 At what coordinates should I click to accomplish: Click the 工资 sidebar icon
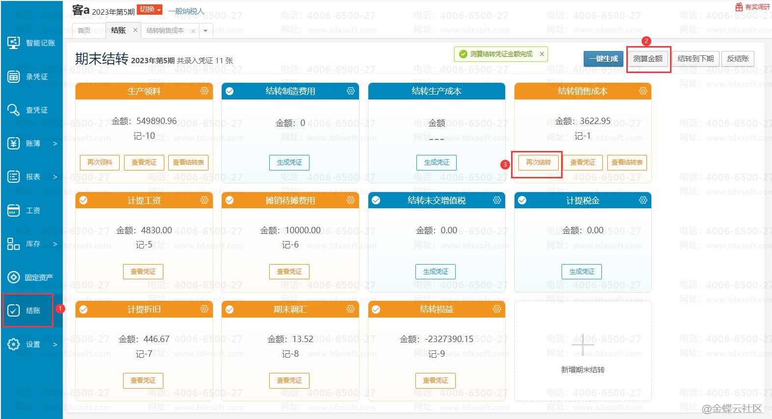[14, 210]
